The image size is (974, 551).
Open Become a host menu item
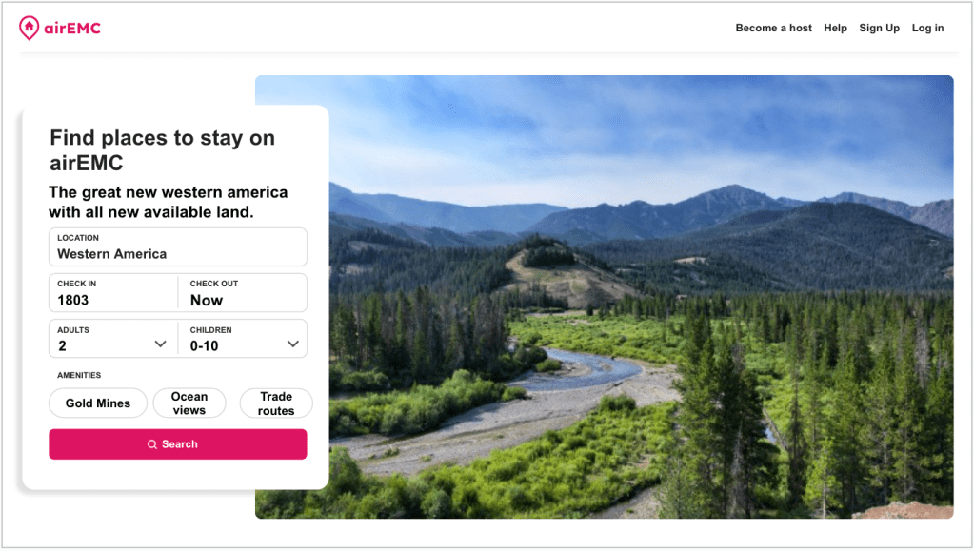(773, 29)
